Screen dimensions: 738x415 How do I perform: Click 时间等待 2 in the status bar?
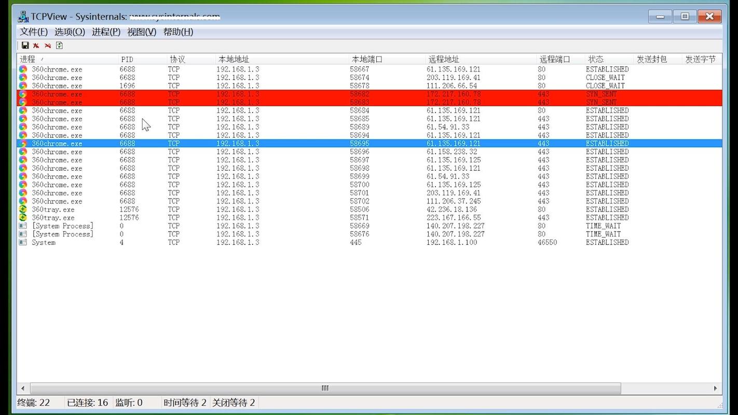pos(185,403)
